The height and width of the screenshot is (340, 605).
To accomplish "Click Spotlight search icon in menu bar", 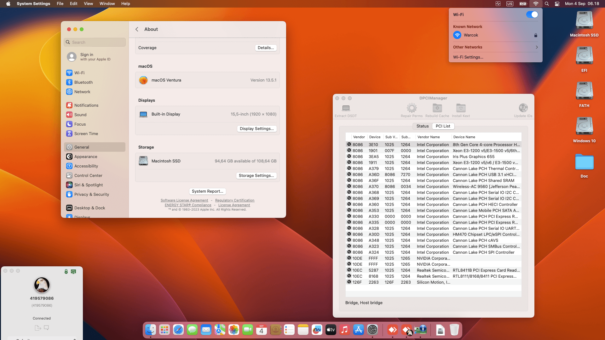I will tap(547, 4).
